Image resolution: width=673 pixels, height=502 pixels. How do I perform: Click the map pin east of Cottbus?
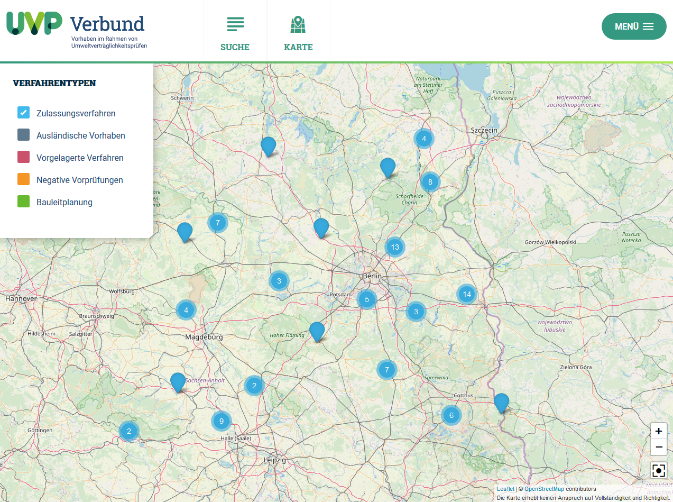coord(501,402)
